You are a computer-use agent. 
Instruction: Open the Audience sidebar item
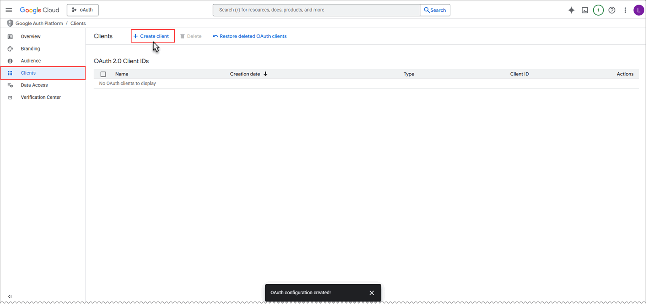pyautogui.click(x=43, y=61)
